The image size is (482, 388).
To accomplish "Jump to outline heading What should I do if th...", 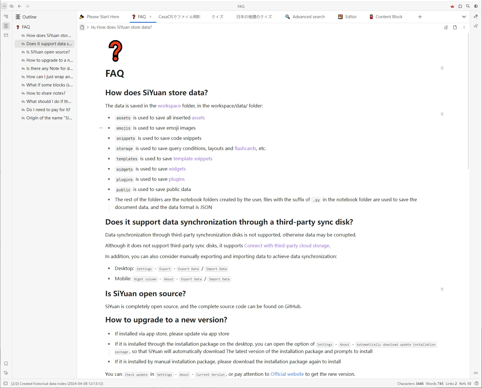I will (45, 101).
